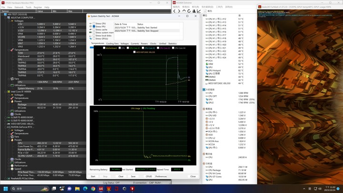The height and width of the screenshot is (193, 343).
Task: Click the flame icon in the System Stability Test title
Action: [89, 16]
